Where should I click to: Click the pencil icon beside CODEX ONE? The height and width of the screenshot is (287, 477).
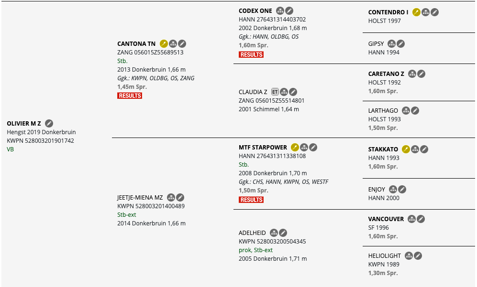289,11
